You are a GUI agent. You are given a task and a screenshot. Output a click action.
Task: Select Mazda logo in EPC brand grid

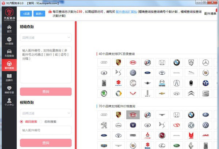tap(162, 83)
